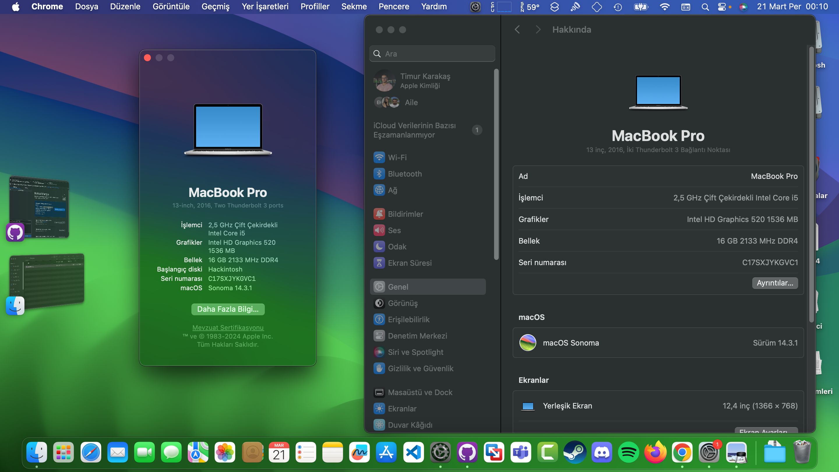Launch Spotify from the Dock

tap(628, 452)
